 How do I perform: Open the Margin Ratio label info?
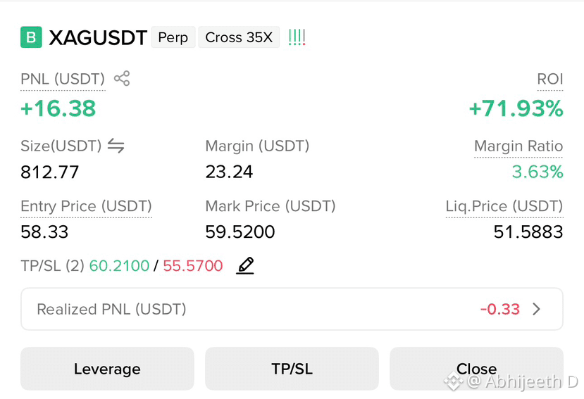pyautogui.click(x=518, y=146)
